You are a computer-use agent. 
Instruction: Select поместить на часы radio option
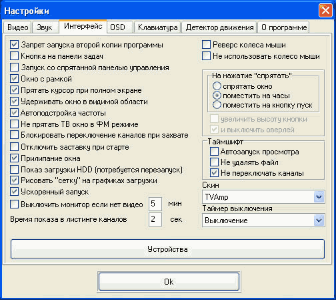point(217,96)
